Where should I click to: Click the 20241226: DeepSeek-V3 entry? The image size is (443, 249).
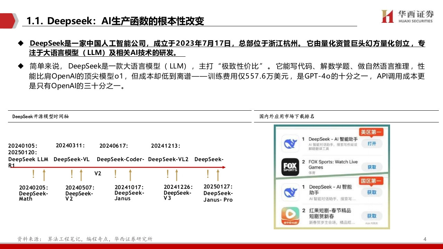(x=178, y=193)
